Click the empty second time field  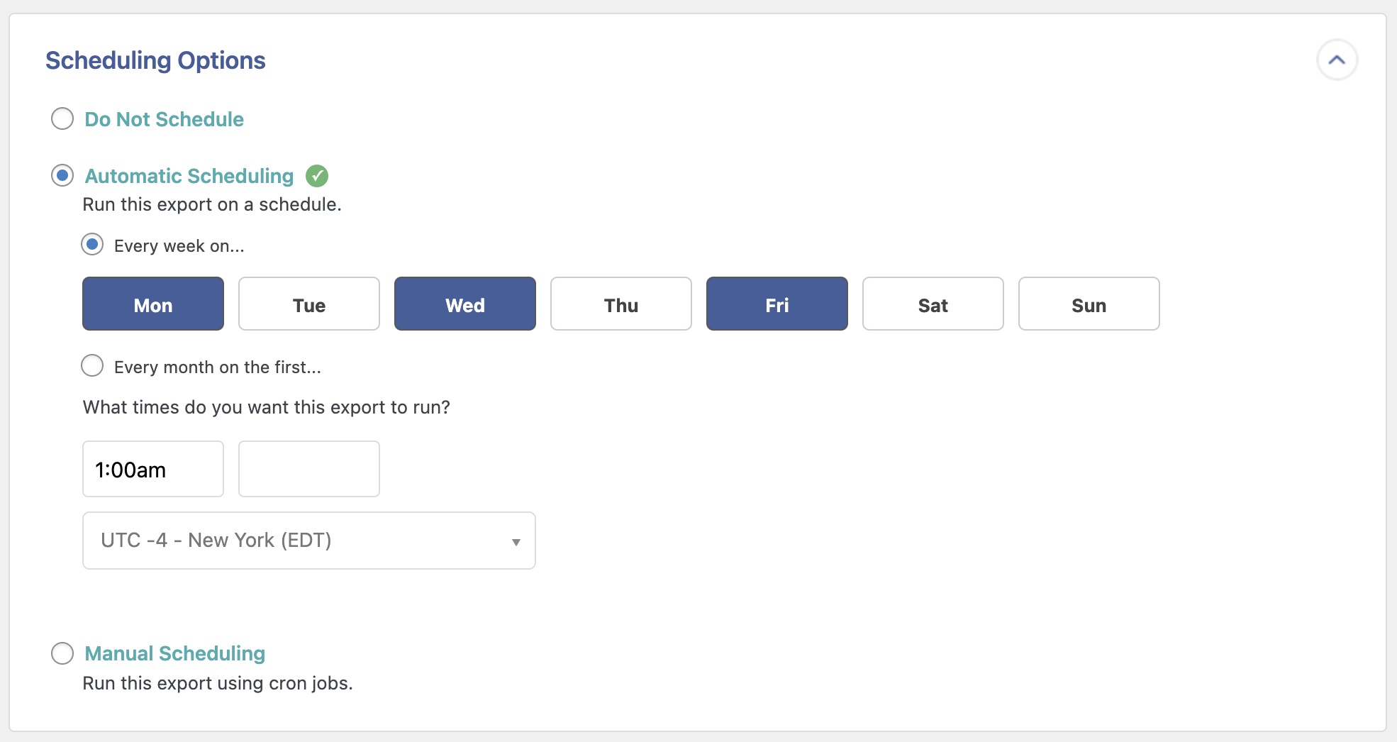click(309, 469)
